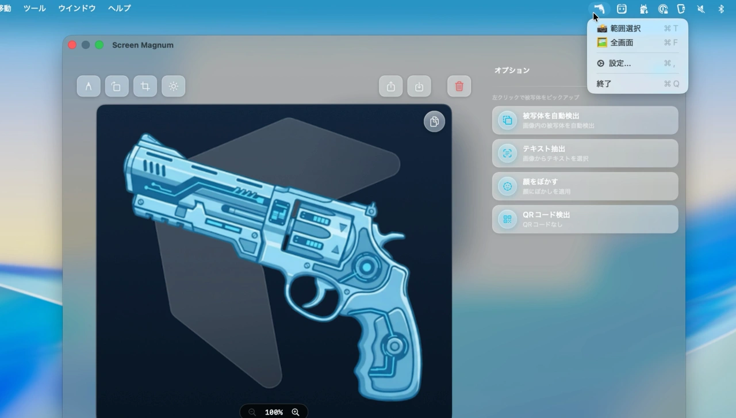Select 全画面 capture menu item
736x418 pixels.
point(622,43)
